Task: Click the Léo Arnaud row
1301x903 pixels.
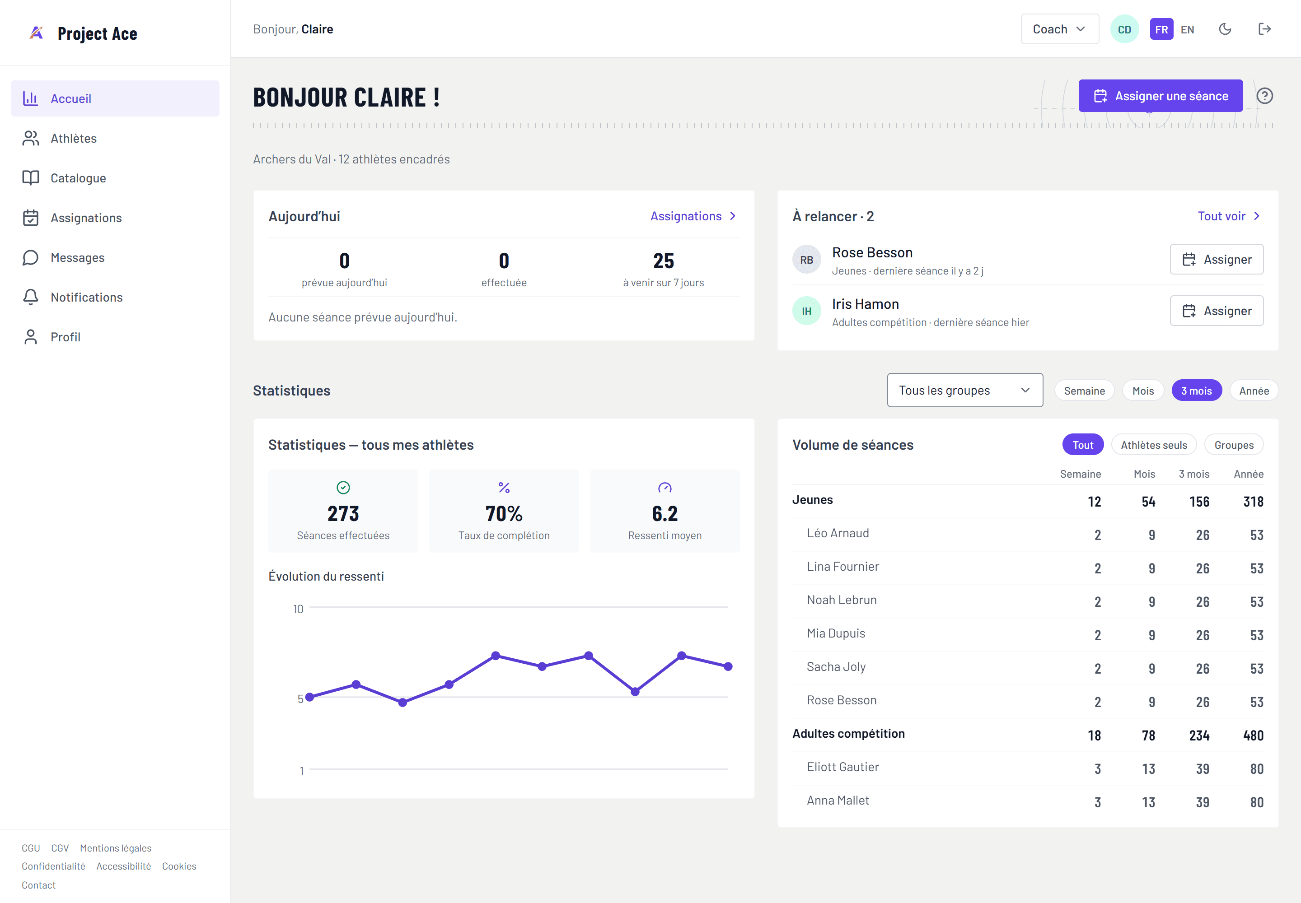Action: pyautogui.click(x=1028, y=535)
